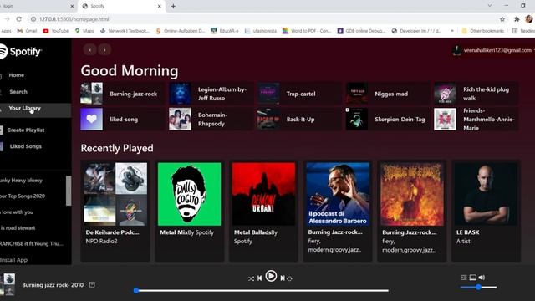Open Friends-Marshmello-Annie-Marie tile
The image size is (535, 301).
(476, 120)
